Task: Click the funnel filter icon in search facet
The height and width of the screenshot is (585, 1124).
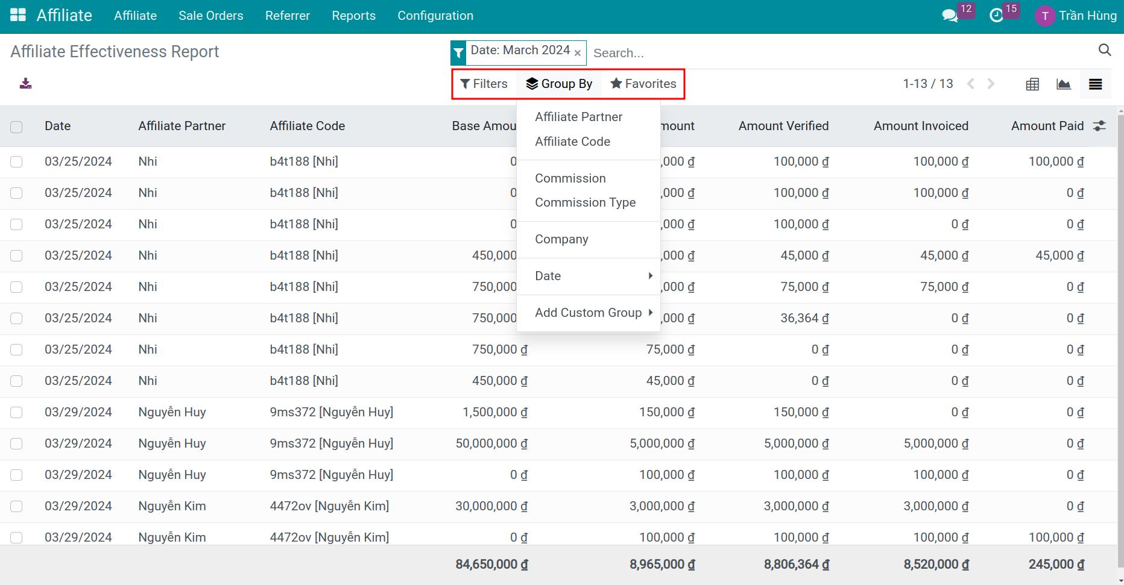Action: 458,53
